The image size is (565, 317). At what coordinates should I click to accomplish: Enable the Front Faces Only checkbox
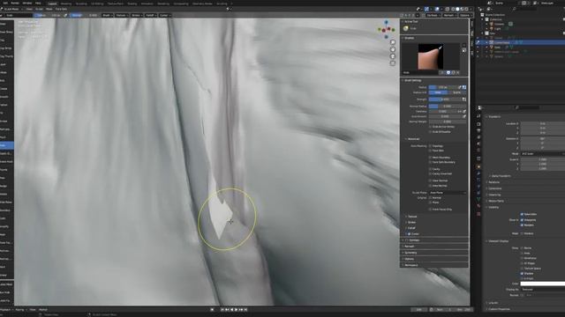pos(430,210)
